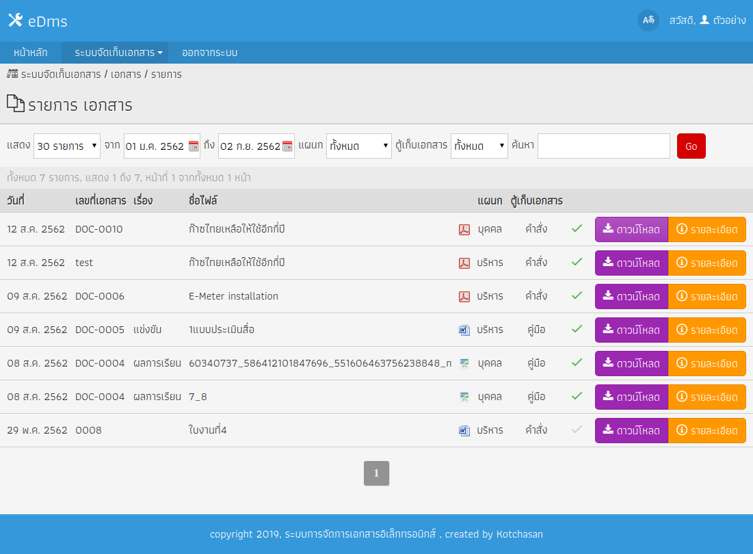Image resolution: width=753 pixels, height=554 pixels.
Task: Open the แผนก department filter dropdown
Action: pyautogui.click(x=359, y=146)
